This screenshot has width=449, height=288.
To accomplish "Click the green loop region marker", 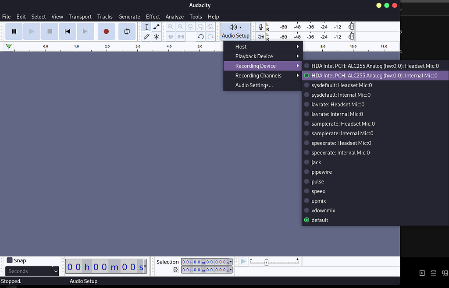I will [8, 46].
